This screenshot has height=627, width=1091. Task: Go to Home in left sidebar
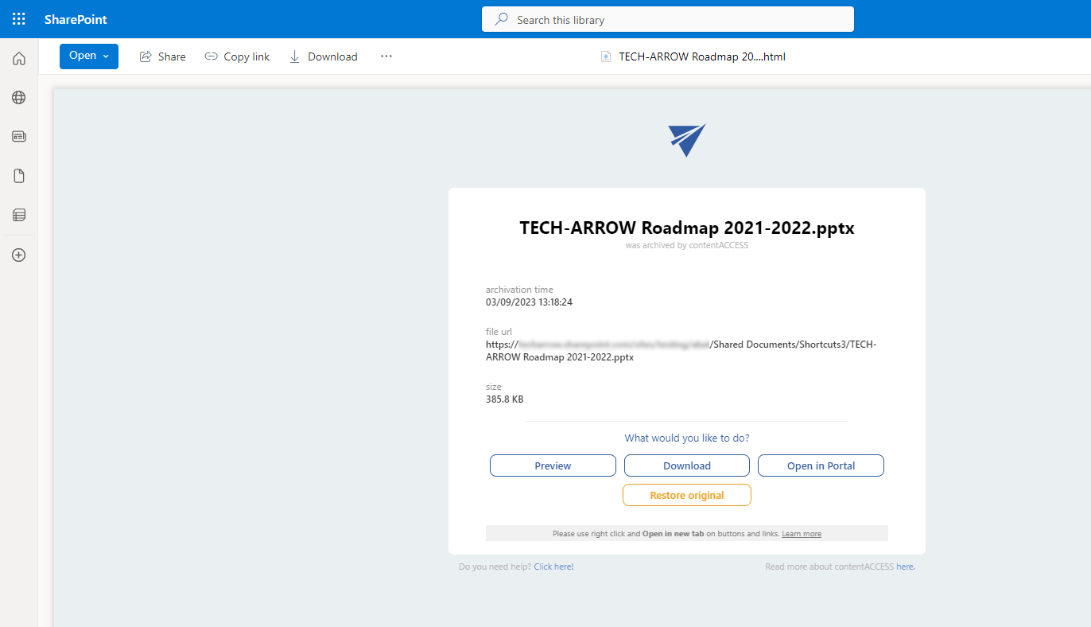pos(19,58)
